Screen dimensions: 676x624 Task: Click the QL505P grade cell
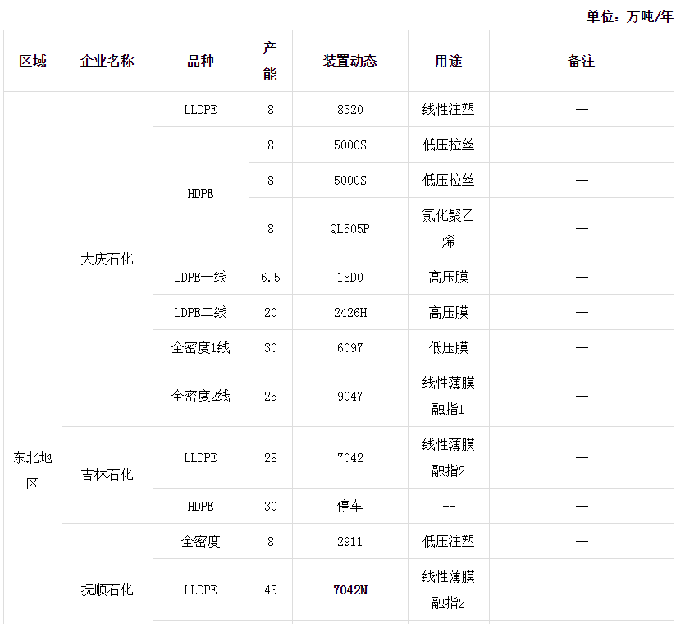click(x=350, y=229)
